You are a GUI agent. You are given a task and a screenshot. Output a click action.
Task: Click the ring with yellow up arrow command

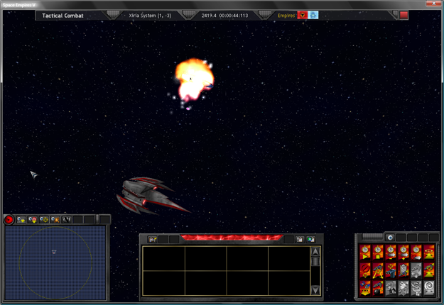428,252
